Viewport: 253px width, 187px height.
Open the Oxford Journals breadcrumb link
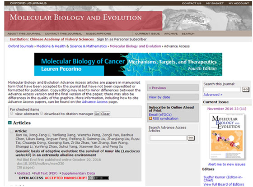[21, 46]
